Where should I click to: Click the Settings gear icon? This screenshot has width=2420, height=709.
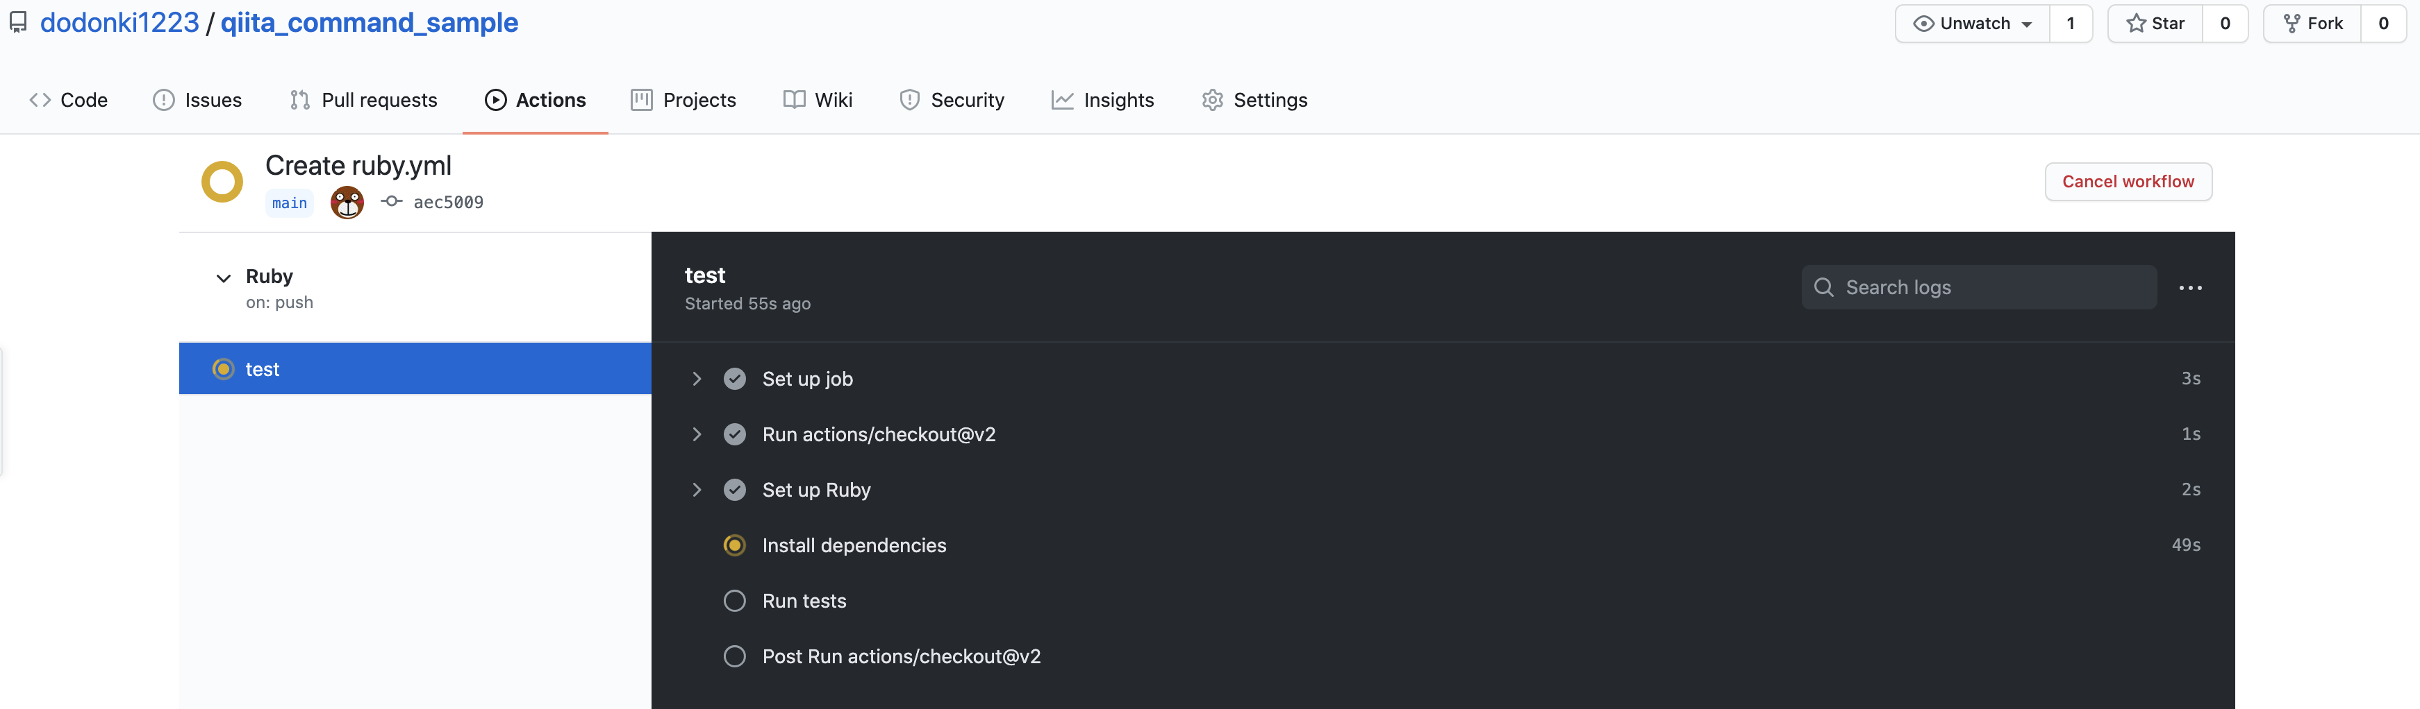pyautogui.click(x=1213, y=101)
